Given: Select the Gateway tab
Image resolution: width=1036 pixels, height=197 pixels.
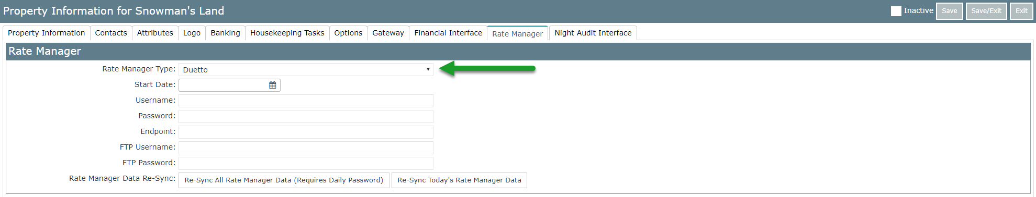Looking at the screenshot, I should click(388, 33).
